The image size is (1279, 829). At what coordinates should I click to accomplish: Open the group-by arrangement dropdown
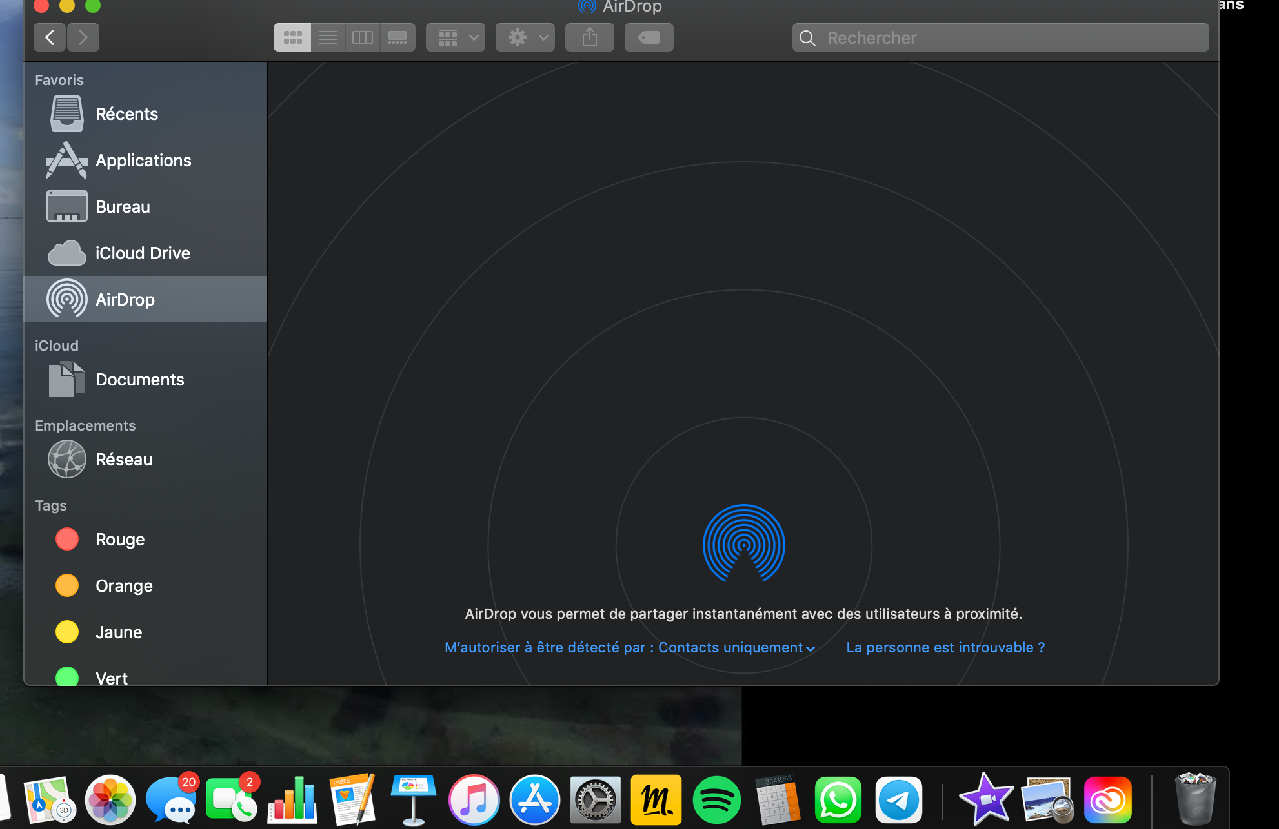pos(456,37)
